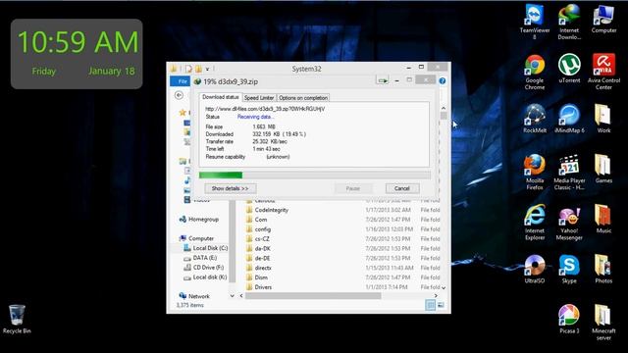
Task: Select the directx folder row
Action: tap(342, 268)
